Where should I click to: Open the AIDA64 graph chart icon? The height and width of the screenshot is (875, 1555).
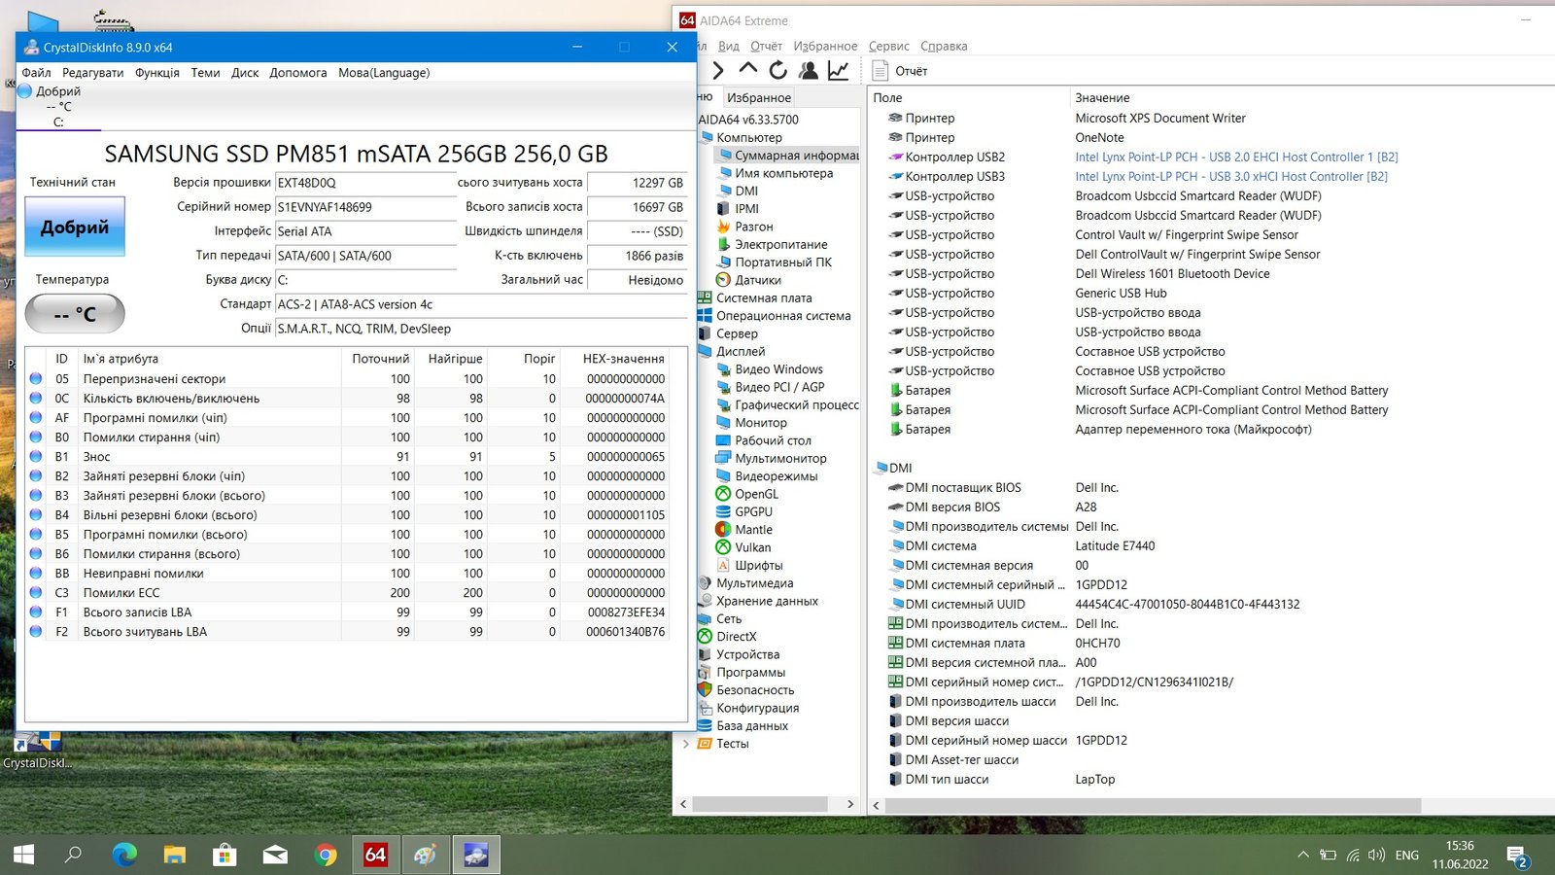click(838, 70)
